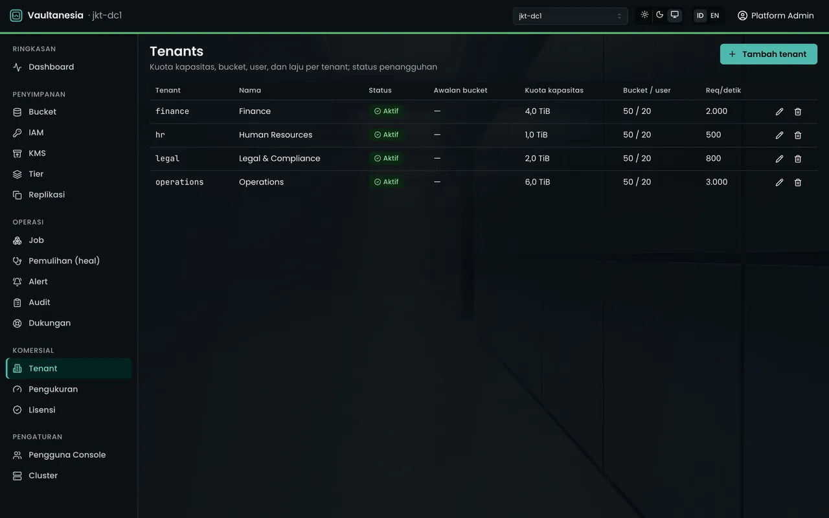The width and height of the screenshot is (829, 518).
Task: Switch to light theme sun icon
Action: (644, 15)
